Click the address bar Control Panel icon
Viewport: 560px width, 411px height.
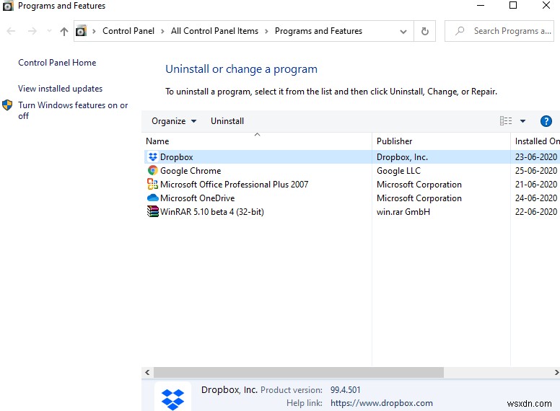(x=81, y=31)
